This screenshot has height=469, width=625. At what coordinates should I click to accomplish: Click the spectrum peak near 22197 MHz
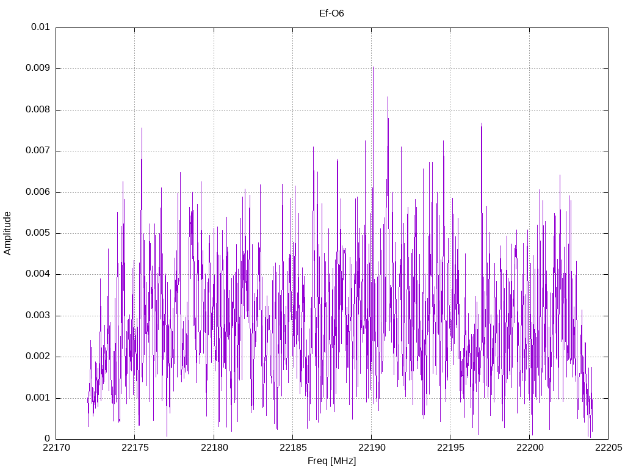pyautogui.click(x=482, y=124)
